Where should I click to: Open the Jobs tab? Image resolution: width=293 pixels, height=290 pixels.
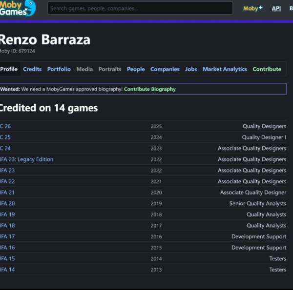point(191,69)
